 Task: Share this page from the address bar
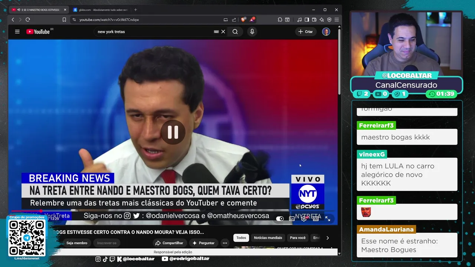click(234, 20)
